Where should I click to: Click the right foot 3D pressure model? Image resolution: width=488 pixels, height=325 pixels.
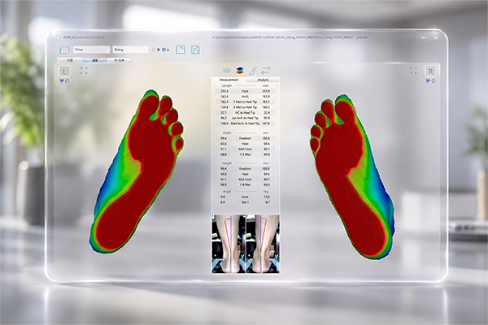(x=351, y=175)
